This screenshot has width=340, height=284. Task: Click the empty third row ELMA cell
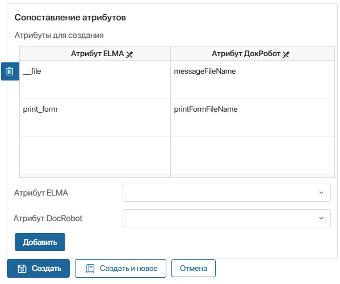(95, 156)
